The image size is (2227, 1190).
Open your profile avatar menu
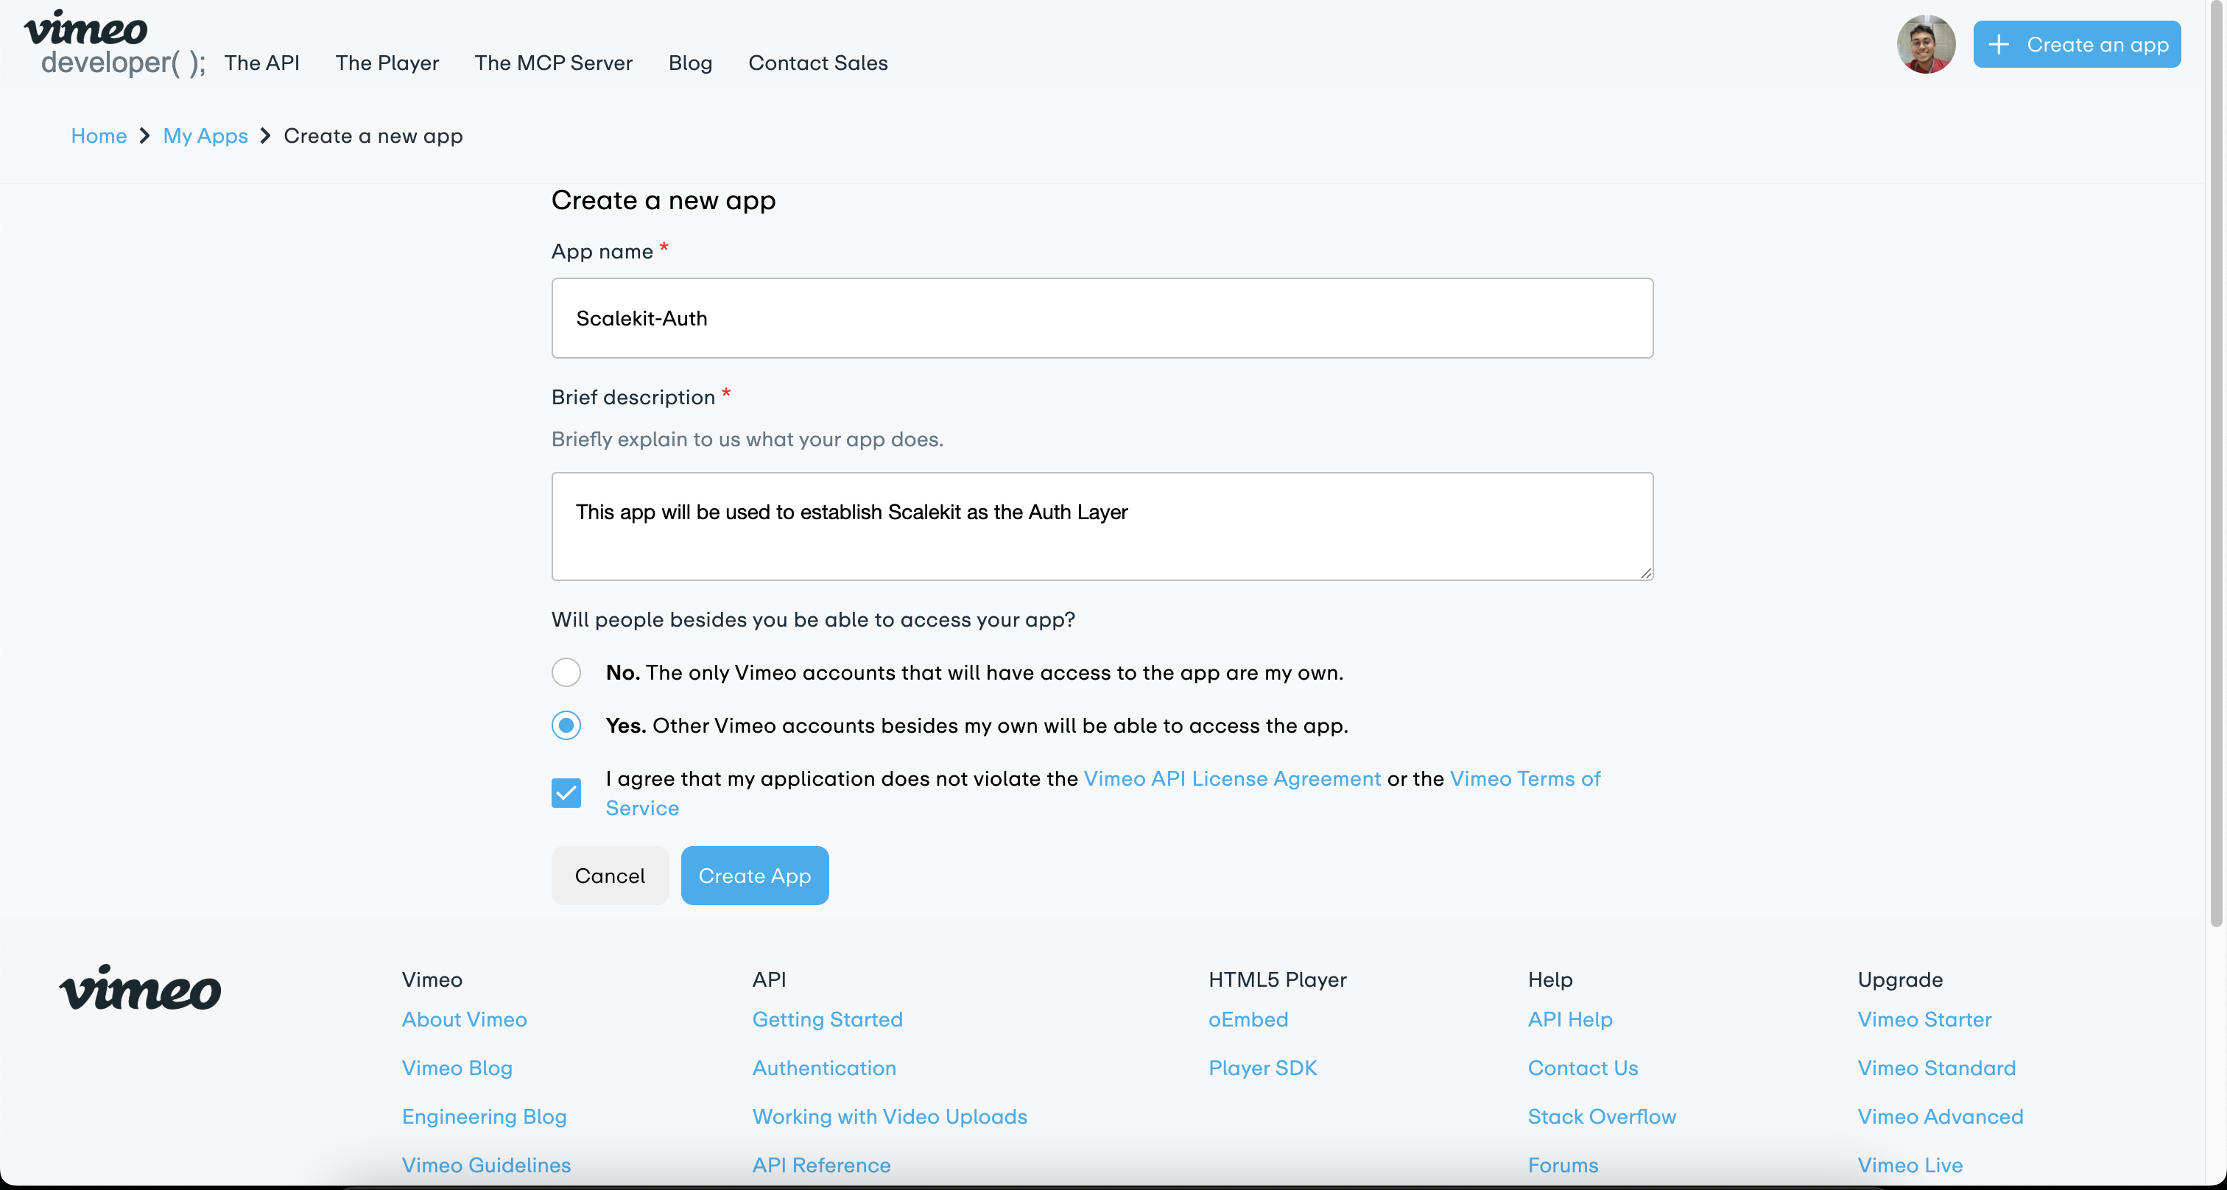click(1925, 43)
